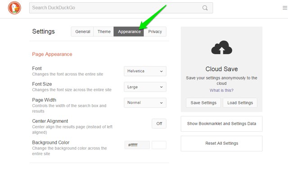288x169 pixels.
Task: Open the hamburger menu icon
Action: click(285, 8)
